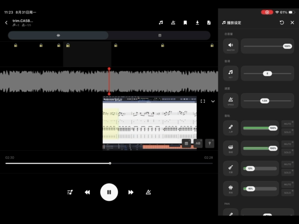Click the key slider knob showing E
The image size is (299, 224).
[x=267, y=74]
